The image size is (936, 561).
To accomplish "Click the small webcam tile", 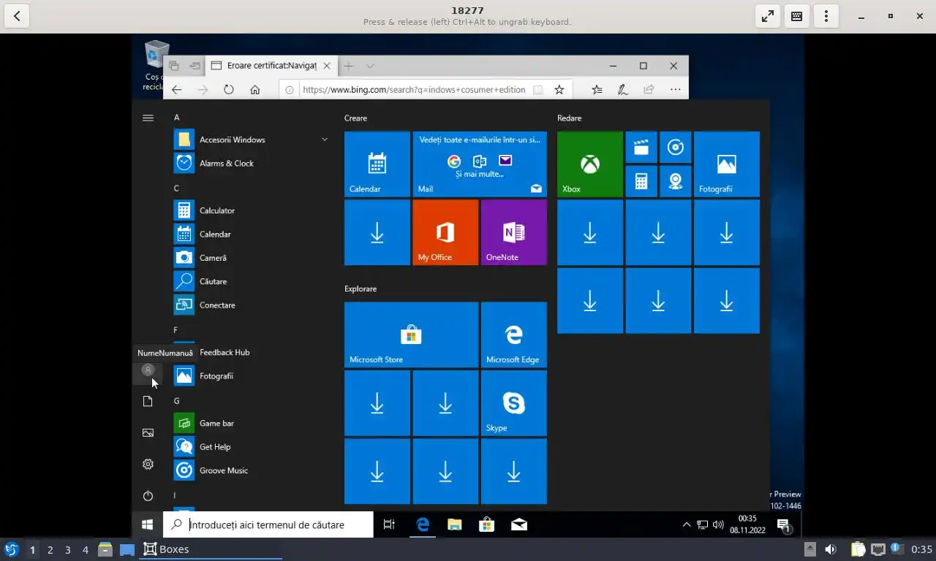I will click(x=676, y=181).
